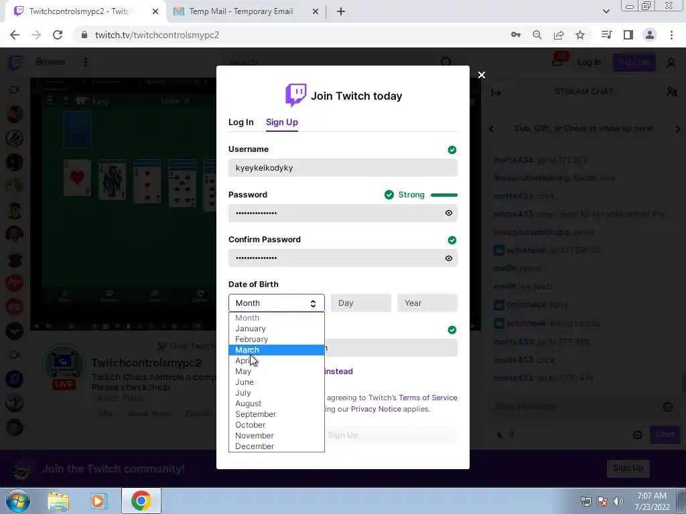Click the Log In button in Twitch header
686x514 pixels.
pos(589,62)
